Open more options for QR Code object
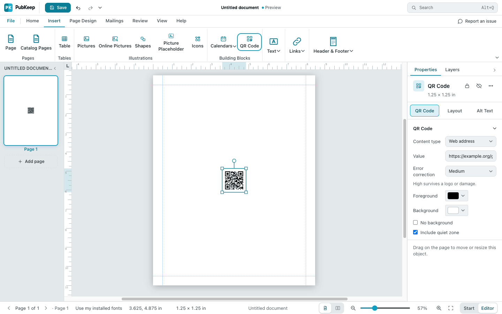Image resolution: width=502 pixels, height=314 pixels. tap(491, 86)
